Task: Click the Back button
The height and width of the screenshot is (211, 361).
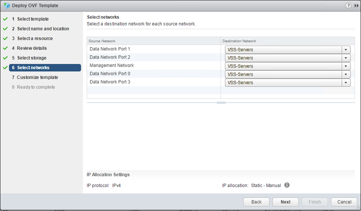Action: tap(256, 202)
